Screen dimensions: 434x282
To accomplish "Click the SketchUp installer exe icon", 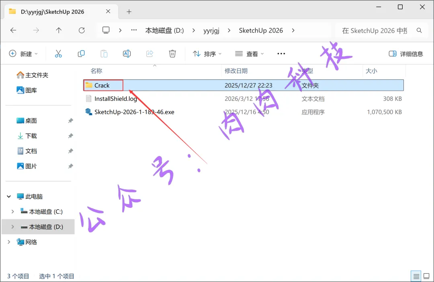I will click(88, 112).
